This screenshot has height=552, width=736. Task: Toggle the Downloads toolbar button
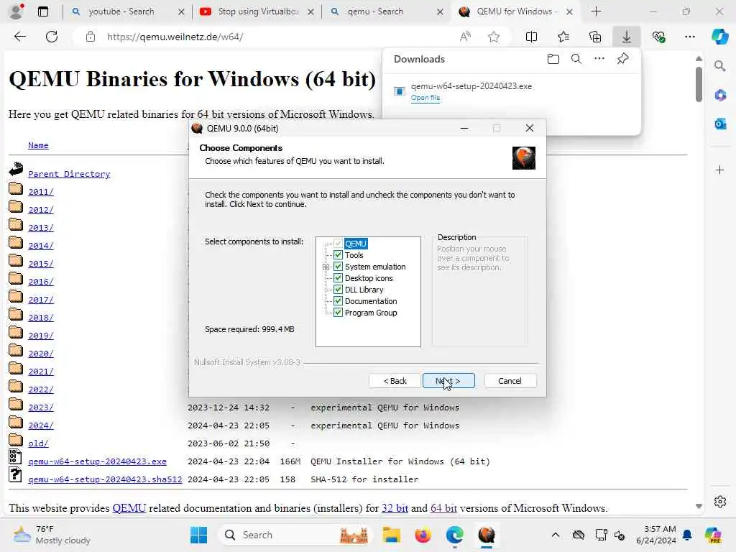coord(626,37)
